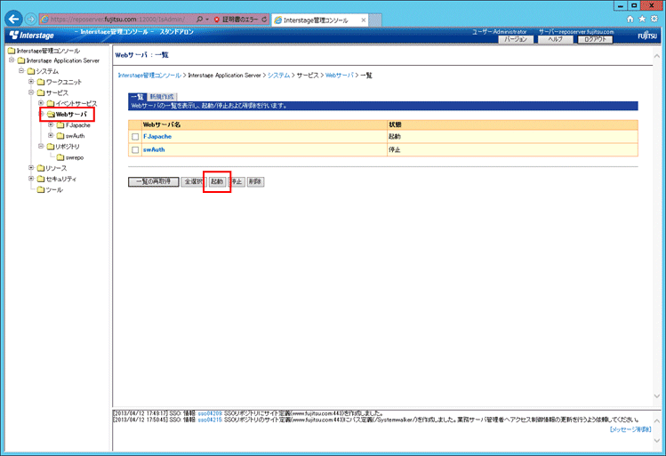Viewport: 666px width, 456px height.
Task: Open the FJapache web server link
Action: [x=157, y=137]
